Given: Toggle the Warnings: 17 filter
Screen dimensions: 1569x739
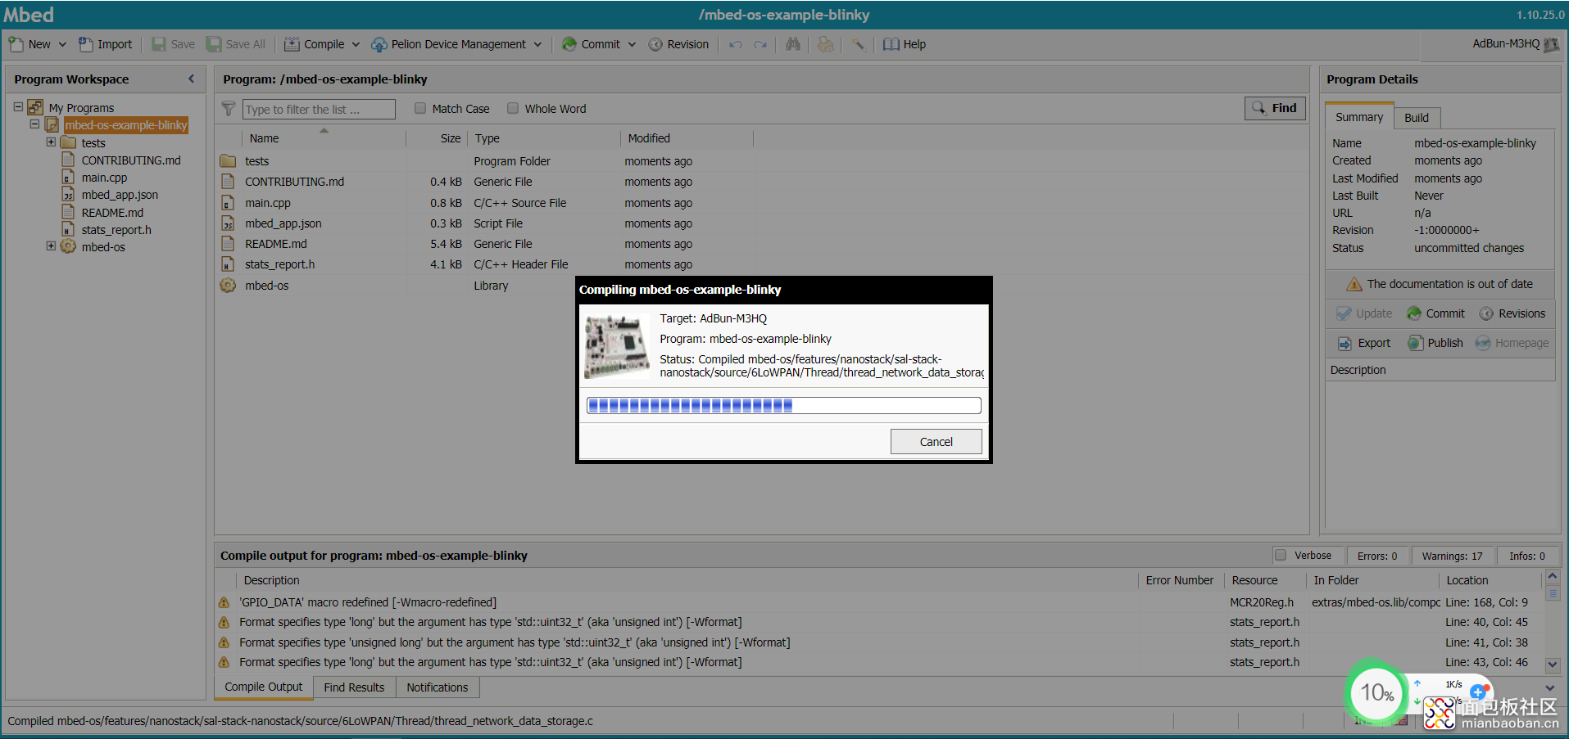Looking at the screenshot, I should 1452,556.
